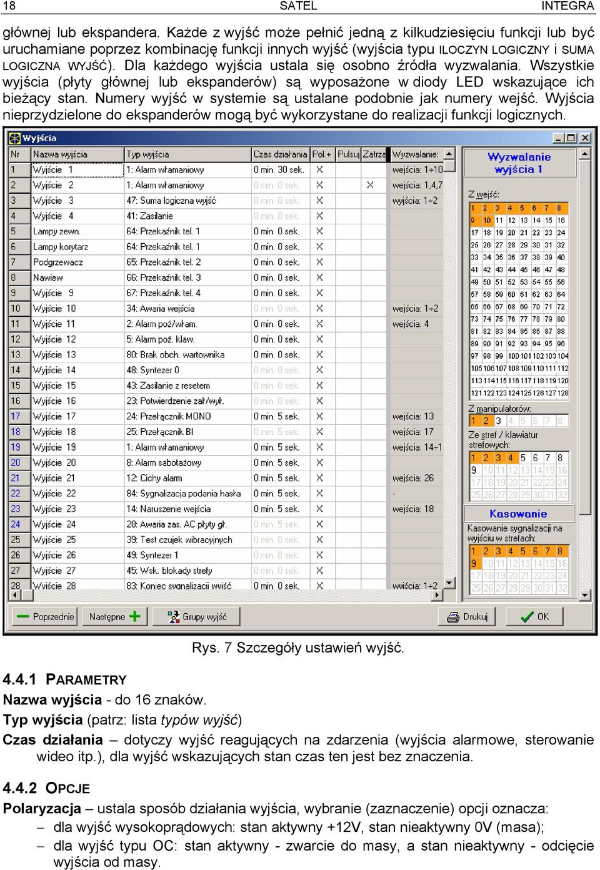Print the list using Drukuj button

pyautogui.click(x=467, y=617)
